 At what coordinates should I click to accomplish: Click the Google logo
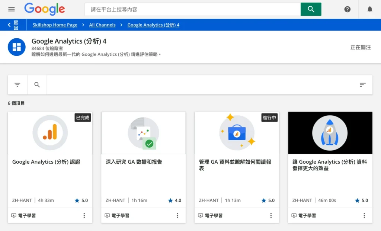point(45,9)
